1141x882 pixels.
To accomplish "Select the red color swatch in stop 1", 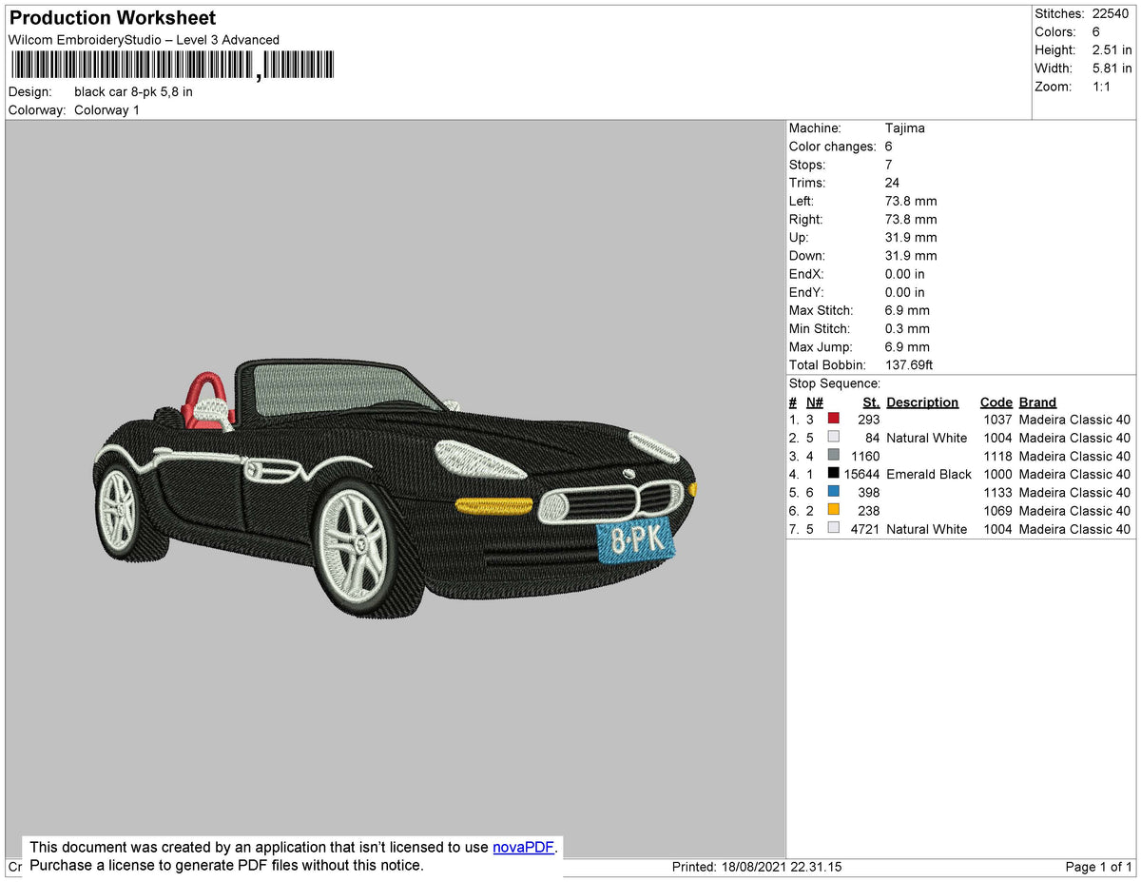I will pos(834,420).
